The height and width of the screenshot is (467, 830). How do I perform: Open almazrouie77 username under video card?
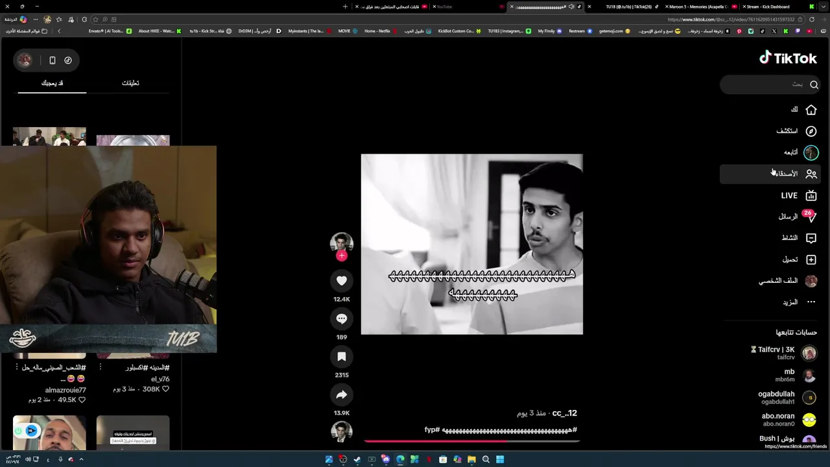coord(65,390)
